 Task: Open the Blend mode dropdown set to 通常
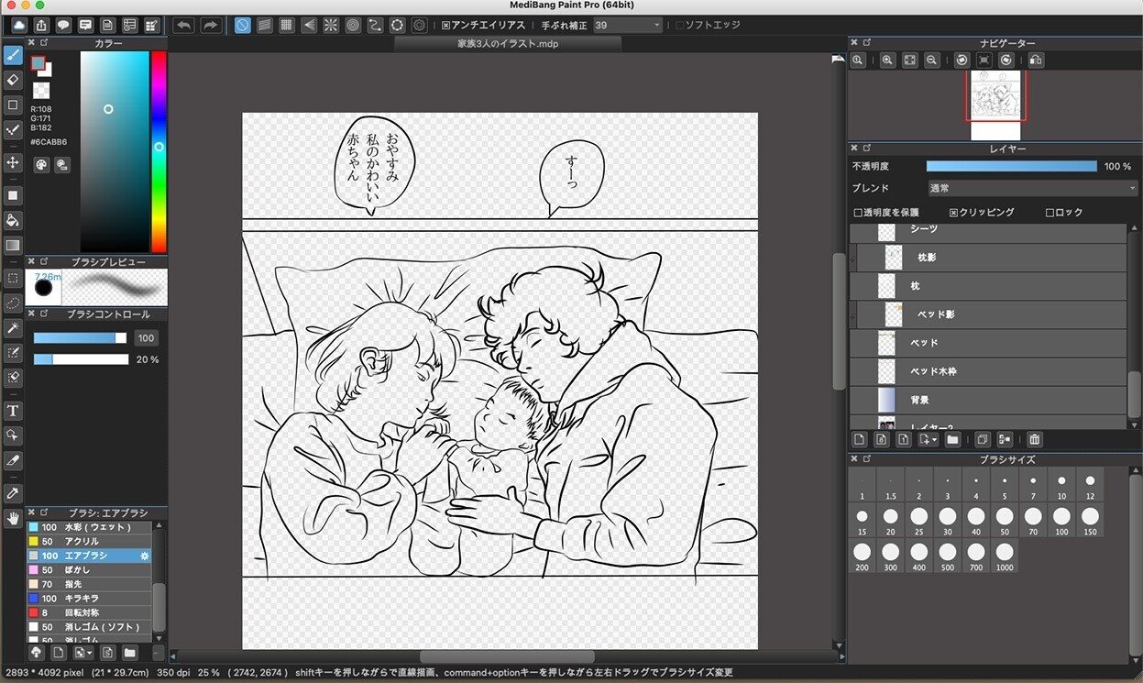coord(1033,187)
